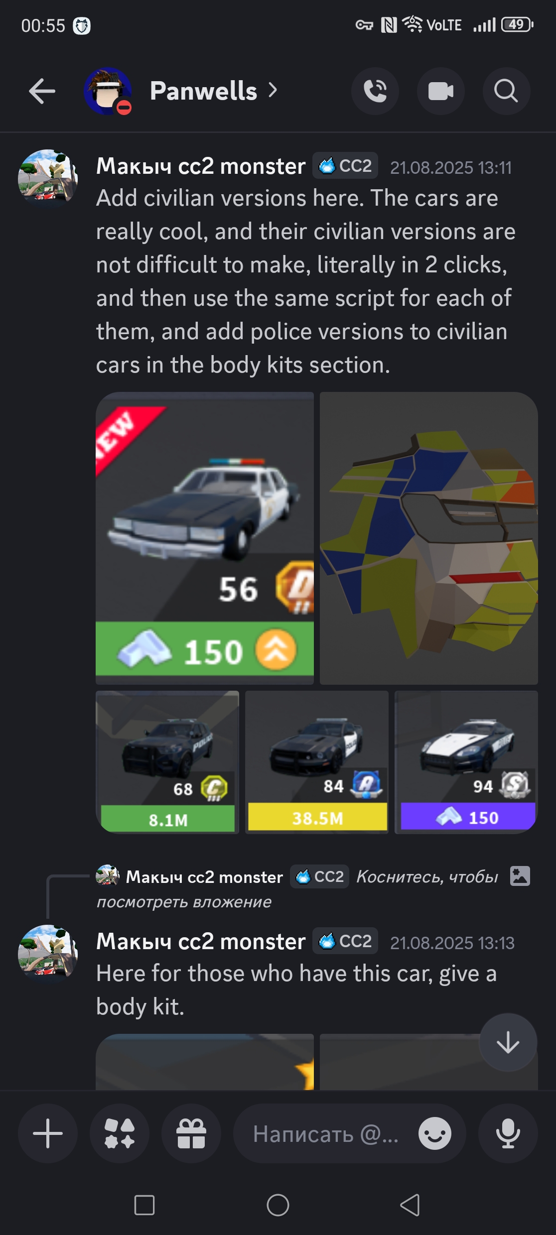This screenshot has height=1235, width=556.
Task: Open Panwells avatar in the header
Action: (x=108, y=91)
